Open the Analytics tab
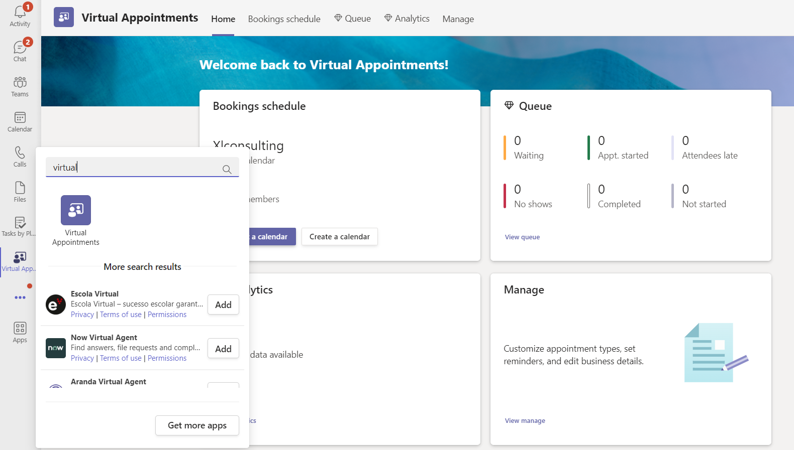The width and height of the screenshot is (794, 450). point(407,19)
